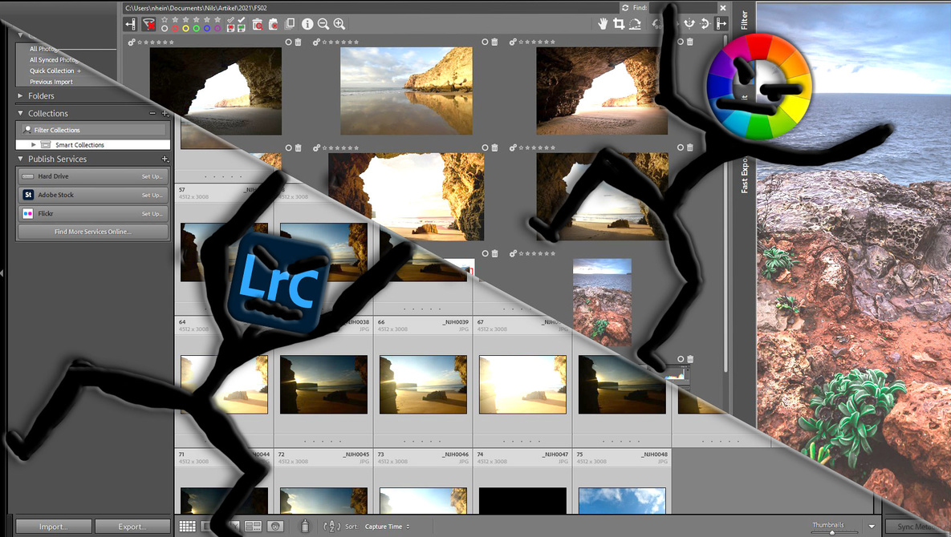The image size is (951, 537).
Task: Expand the Smart Collections tree arrow
Action: [x=34, y=145]
